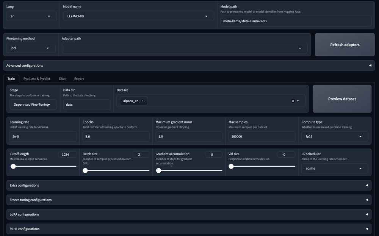Viewport: 379px width, 236px height.
Task: Open the Stage dropdown
Action: (33, 104)
